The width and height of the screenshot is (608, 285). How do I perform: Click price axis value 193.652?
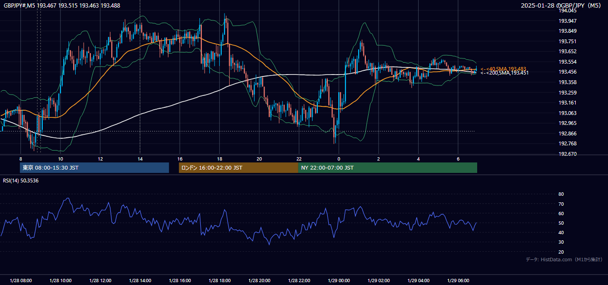[567, 51]
